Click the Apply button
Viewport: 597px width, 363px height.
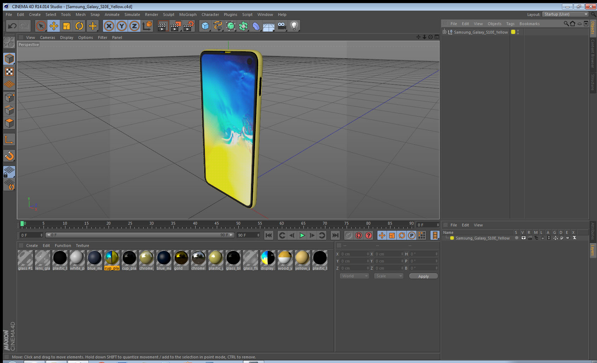pyautogui.click(x=423, y=276)
